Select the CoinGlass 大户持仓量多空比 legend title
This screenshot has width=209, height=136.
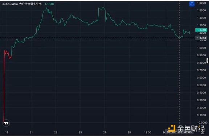pyautogui.click(x=22, y=4)
